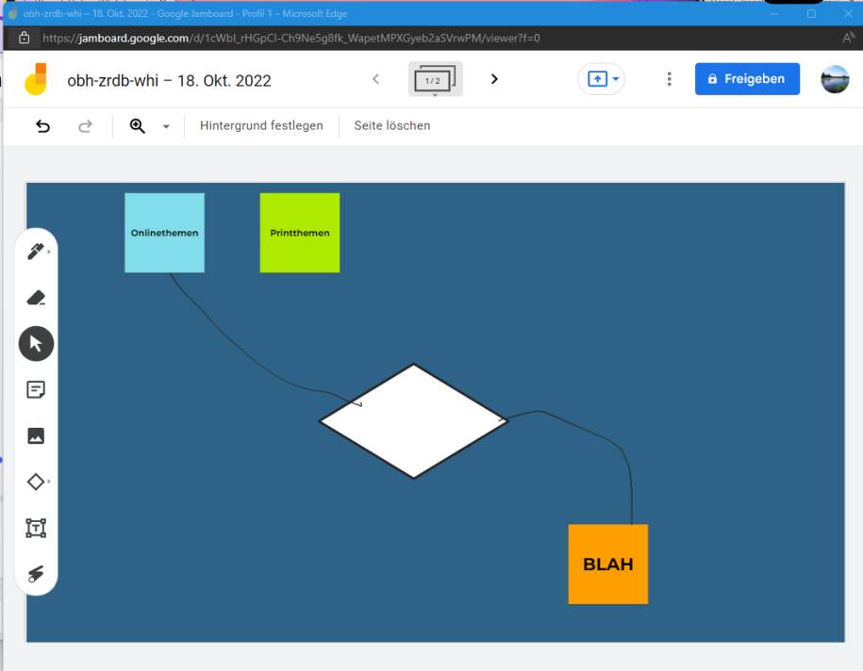The image size is (863, 671).
Task: Select the orange BLAH sticky note
Action: click(x=607, y=564)
